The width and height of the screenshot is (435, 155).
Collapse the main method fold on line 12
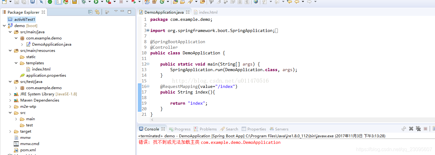[148, 64]
